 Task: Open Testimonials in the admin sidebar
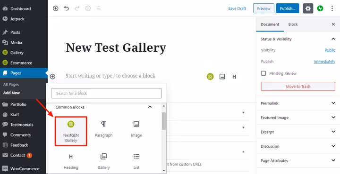[x=22, y=125]
